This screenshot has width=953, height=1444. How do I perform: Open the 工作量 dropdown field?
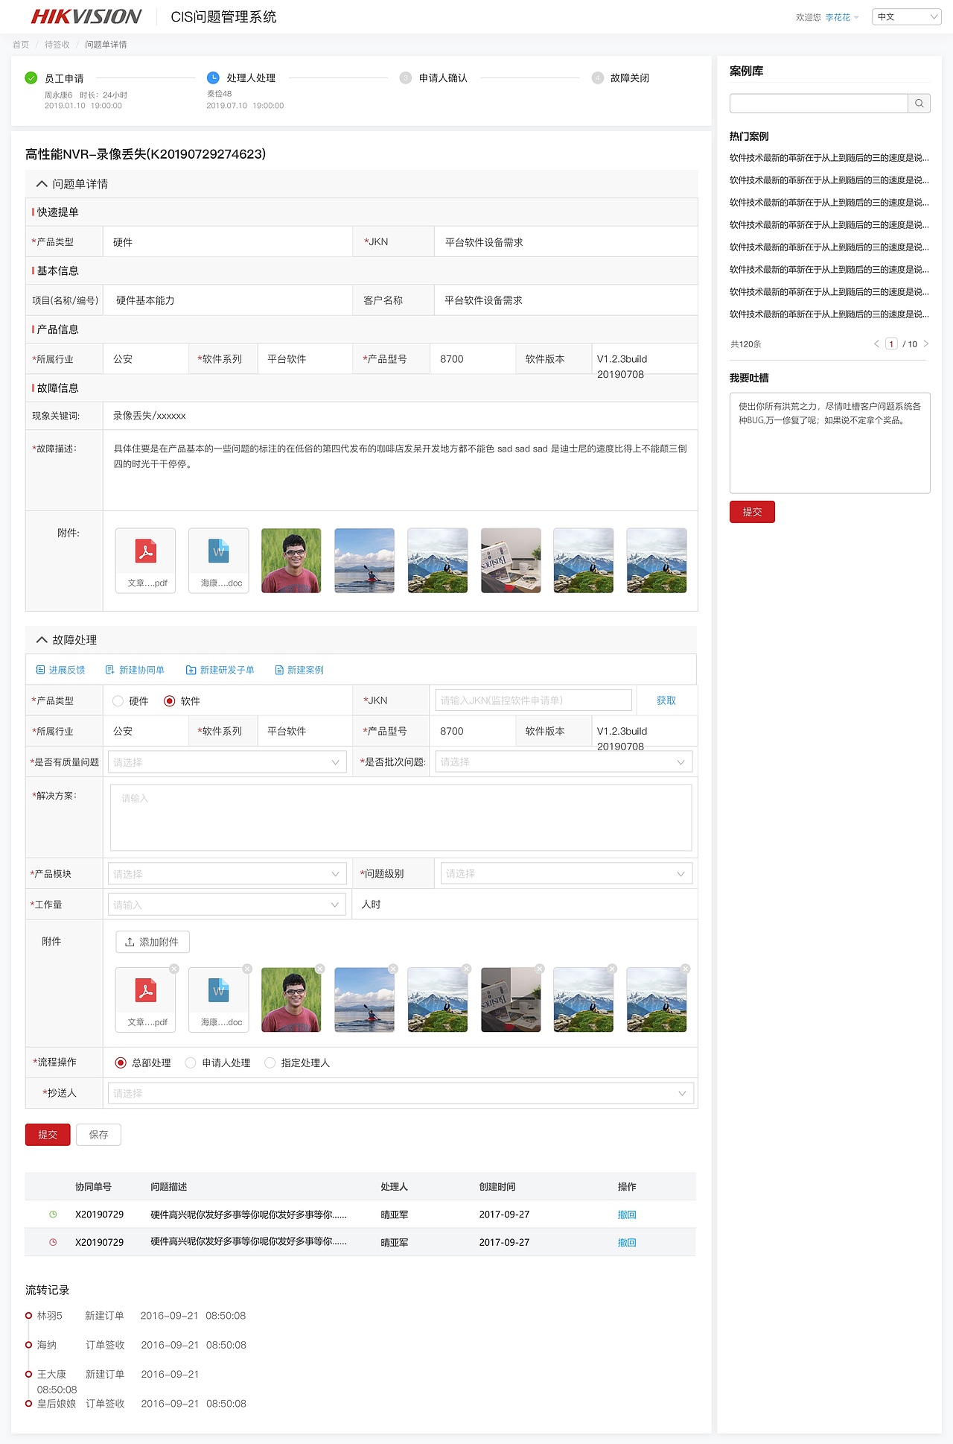[x=227, y=905]
